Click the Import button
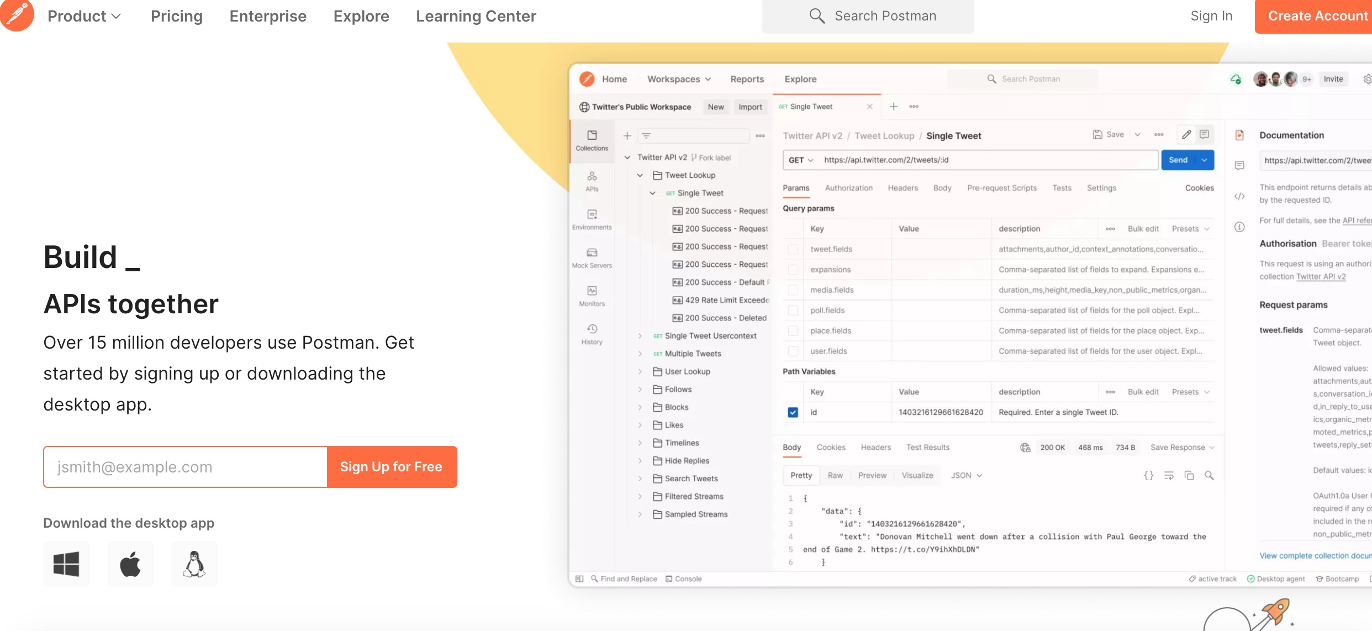This screenshot has height=631, width=1372. (750, 107)
